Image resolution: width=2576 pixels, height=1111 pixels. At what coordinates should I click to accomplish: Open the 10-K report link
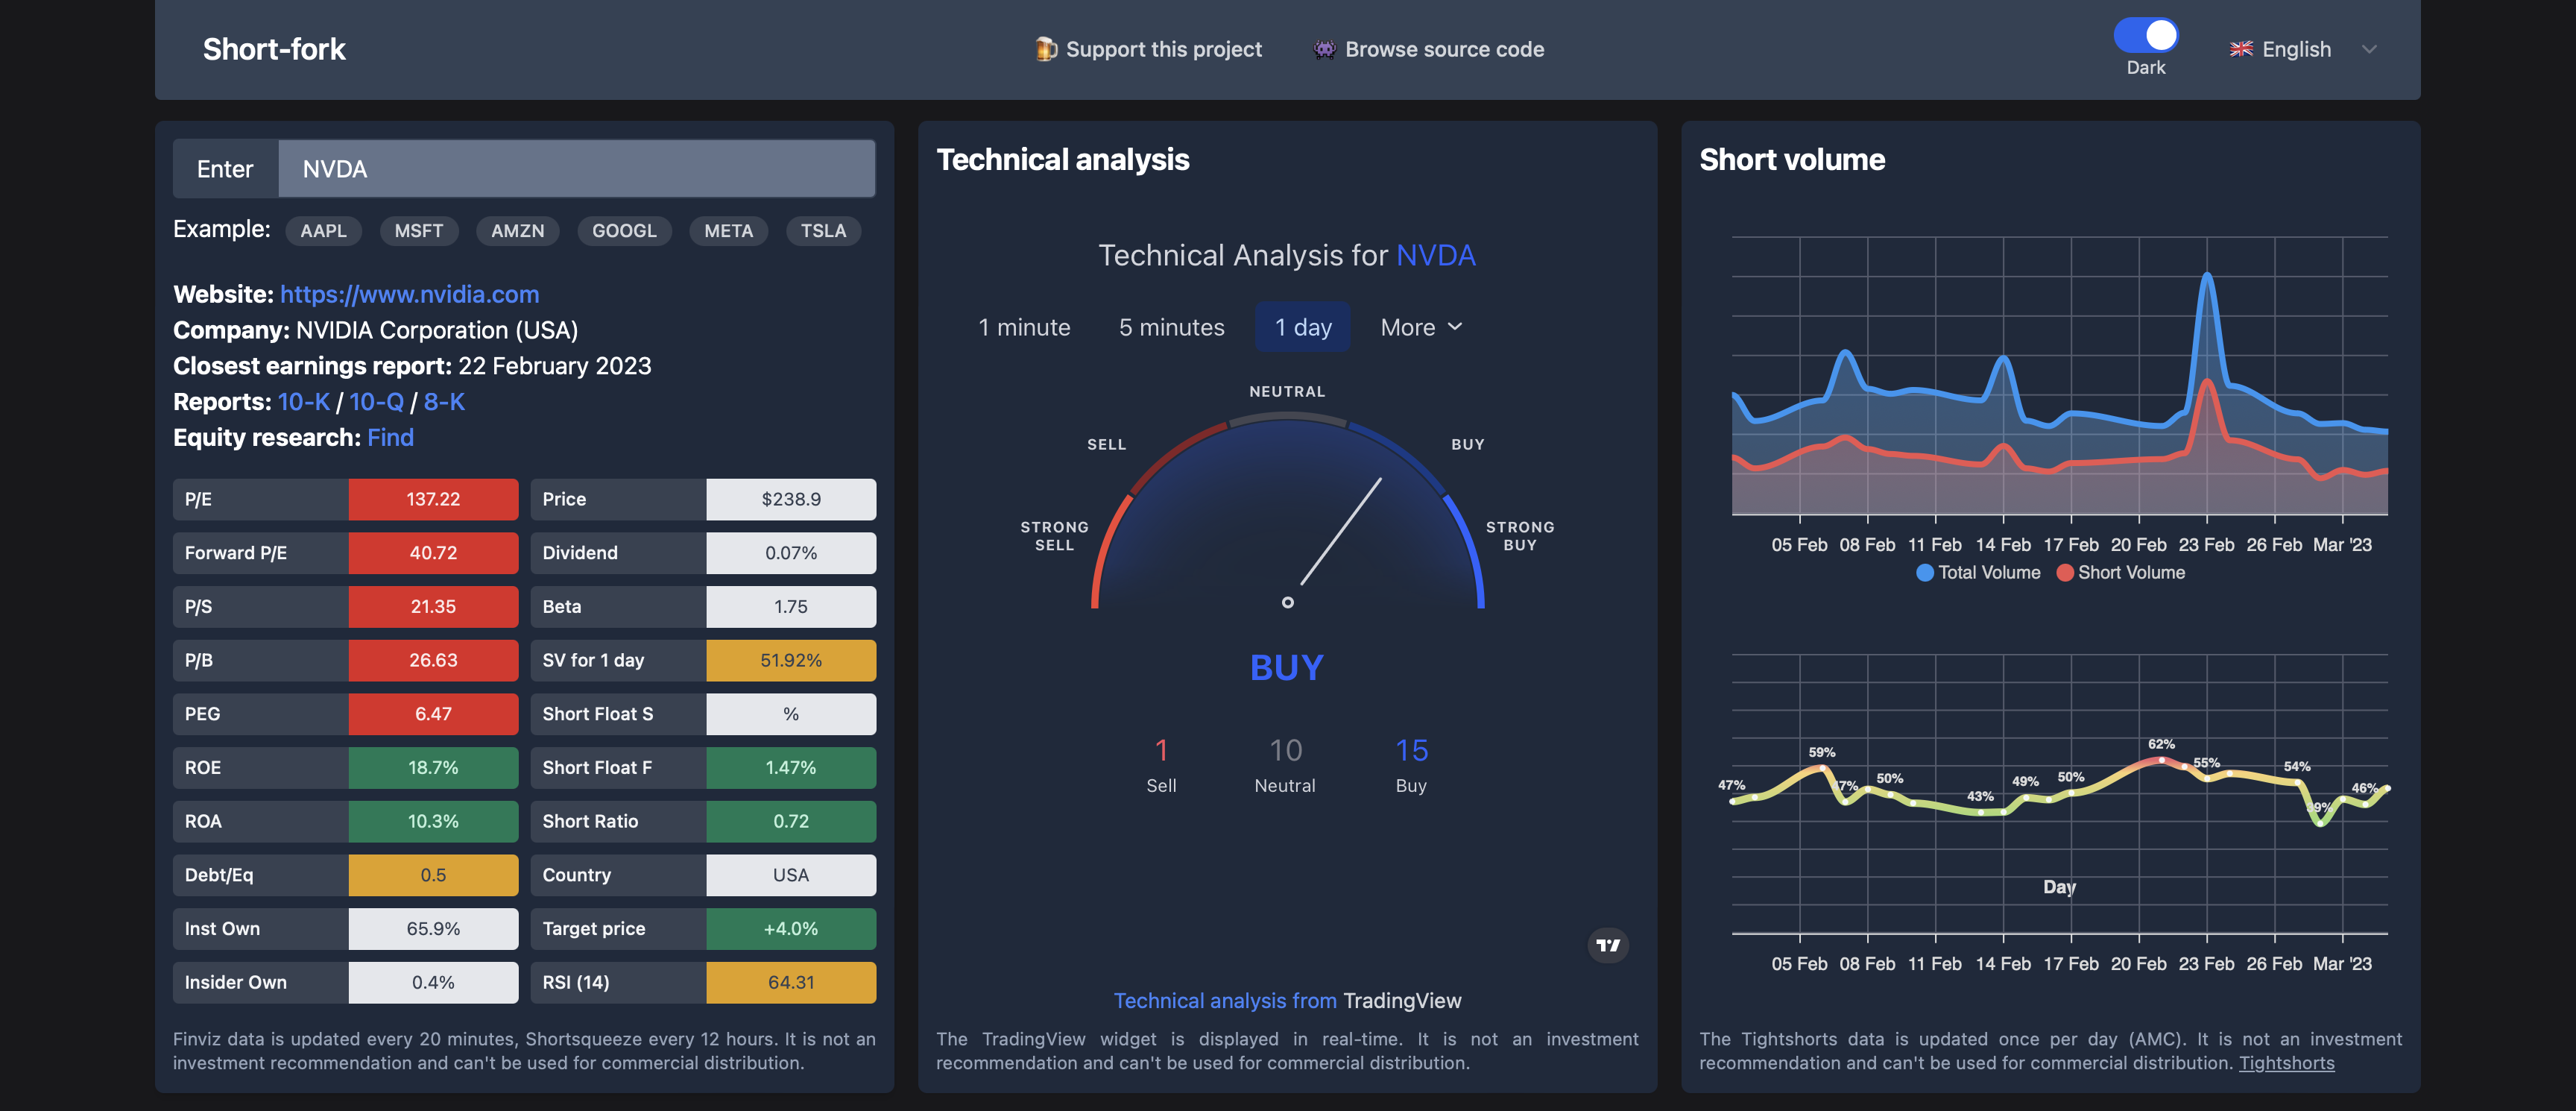click(303, 402)
